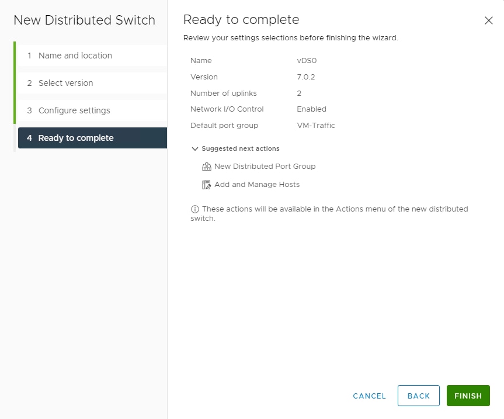Click the Finish button
The width and height of the screenshot is (504, 419).
tap(468, 396)
